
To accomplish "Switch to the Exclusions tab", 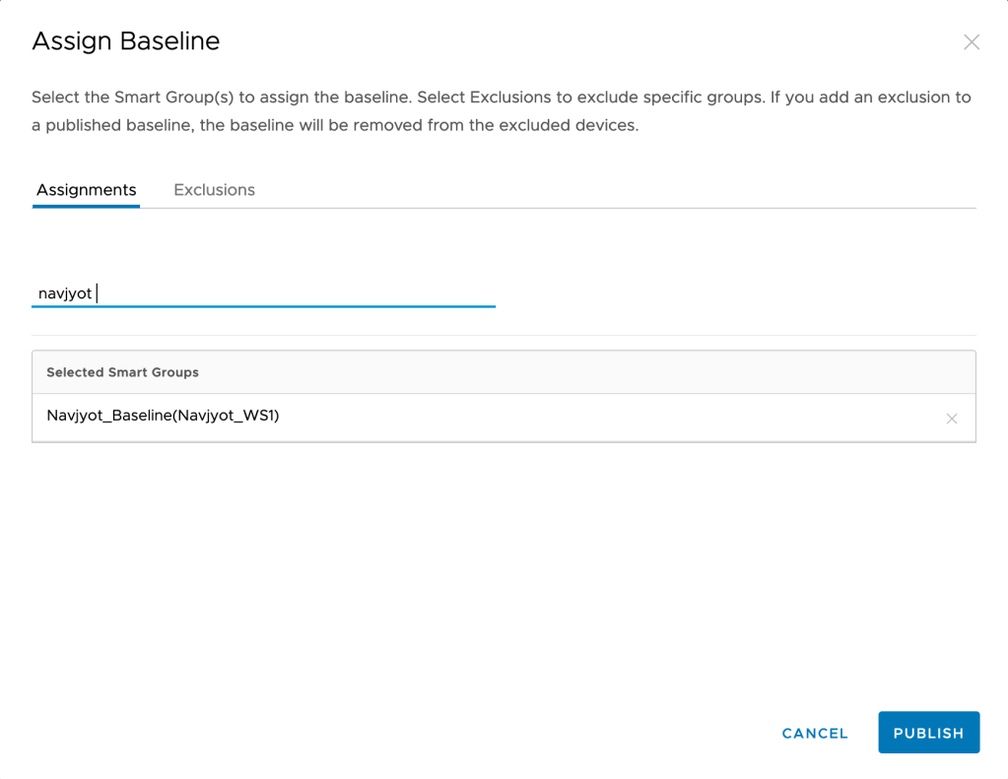I will pos(214,190).
